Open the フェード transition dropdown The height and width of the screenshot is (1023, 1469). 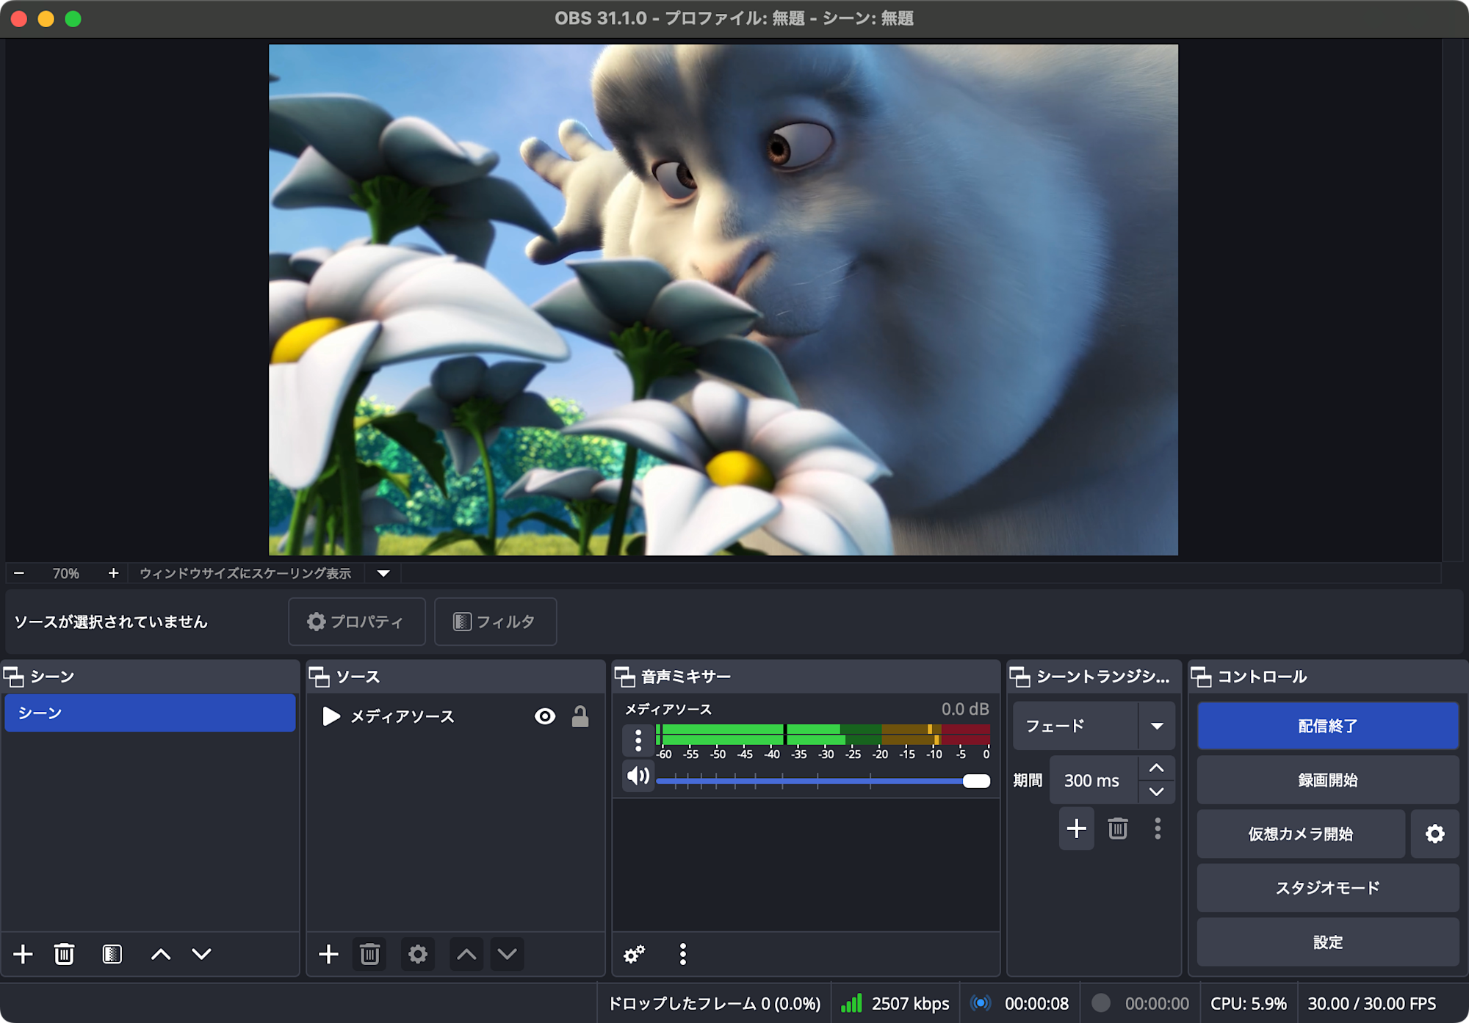click(x=1156, y=726)
